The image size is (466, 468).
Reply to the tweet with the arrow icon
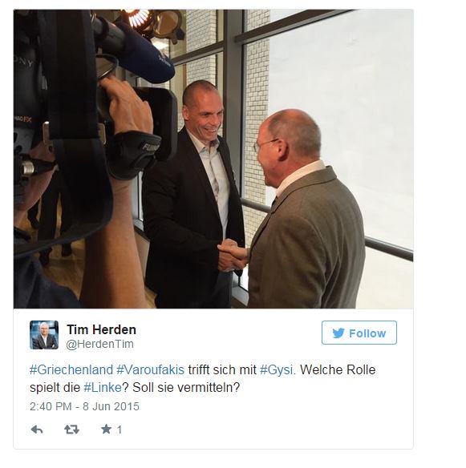click(x=37, y=430)
